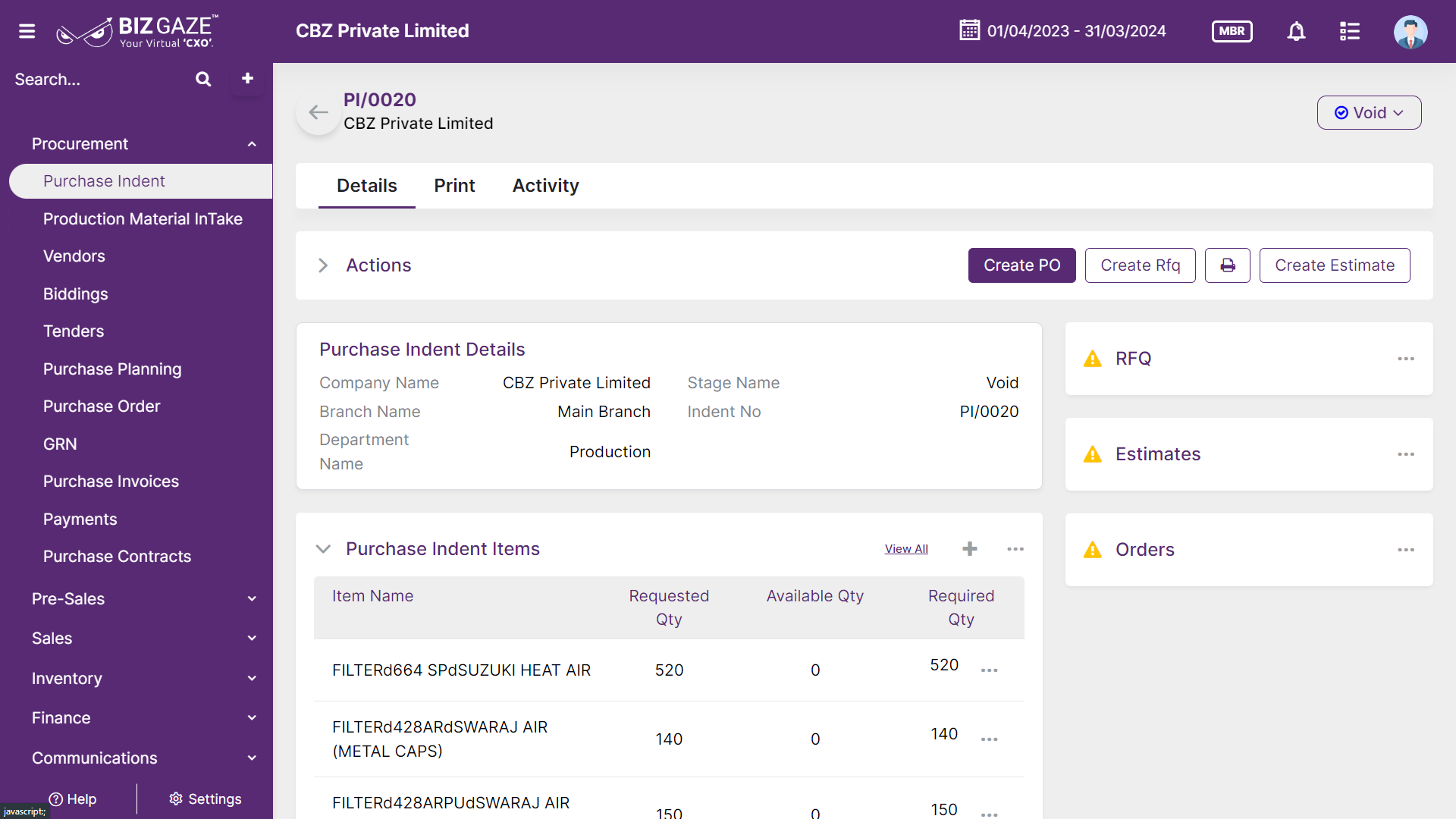
Task: Expand the Pre-Sales menu section
Action: pos(252,599)
